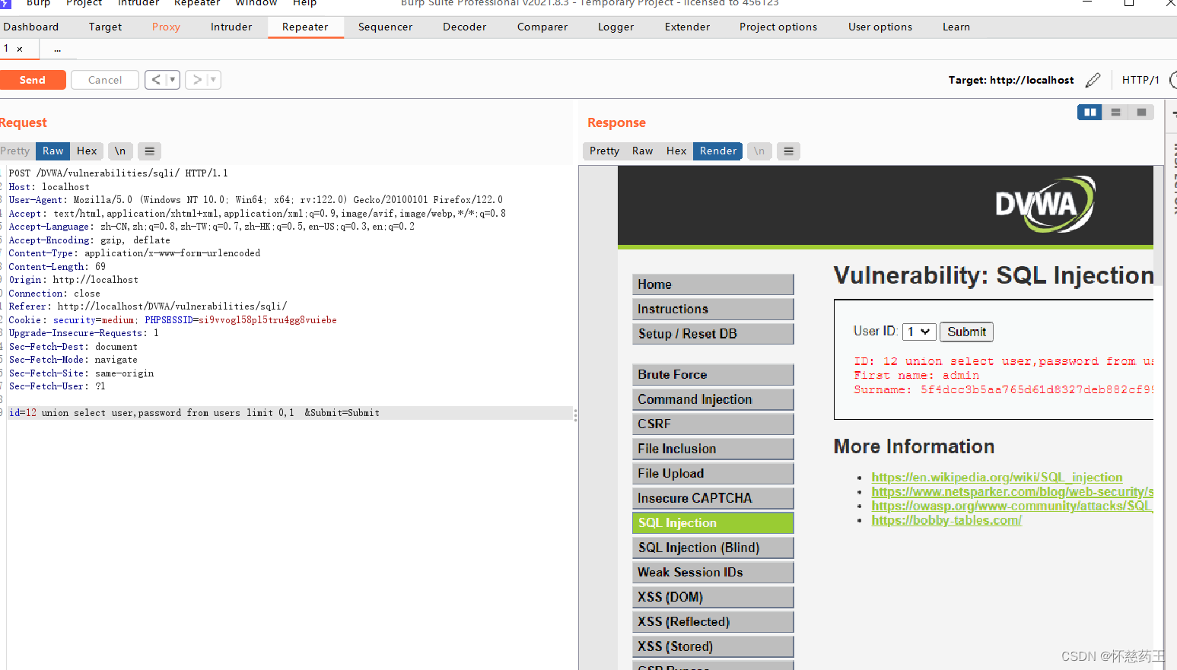Open Command Injection in DVWA menu
Viewport: 1177px width, 670px height.
pyautogui.click(x=713, y=399)
